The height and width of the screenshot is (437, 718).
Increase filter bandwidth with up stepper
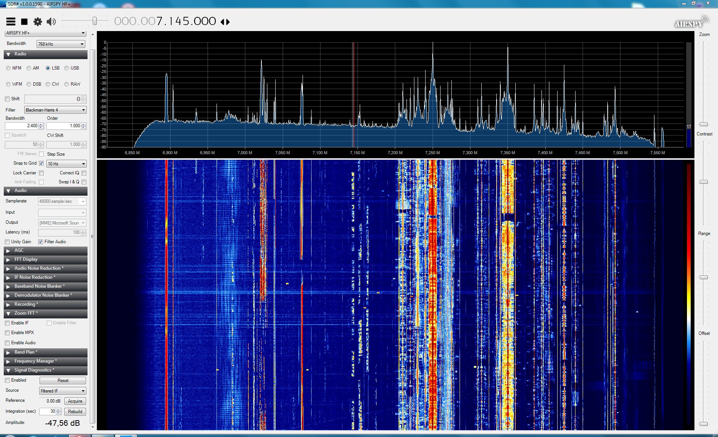coord(41,124)
